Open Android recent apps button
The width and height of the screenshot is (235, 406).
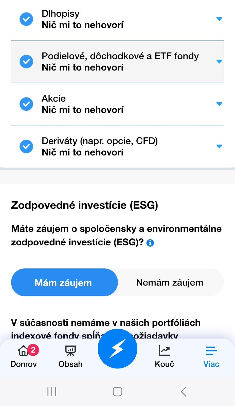(x=52, y=392)
